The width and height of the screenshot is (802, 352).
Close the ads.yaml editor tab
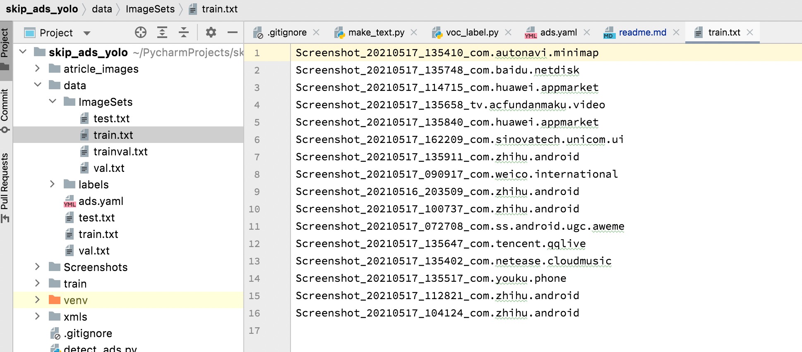587,32
